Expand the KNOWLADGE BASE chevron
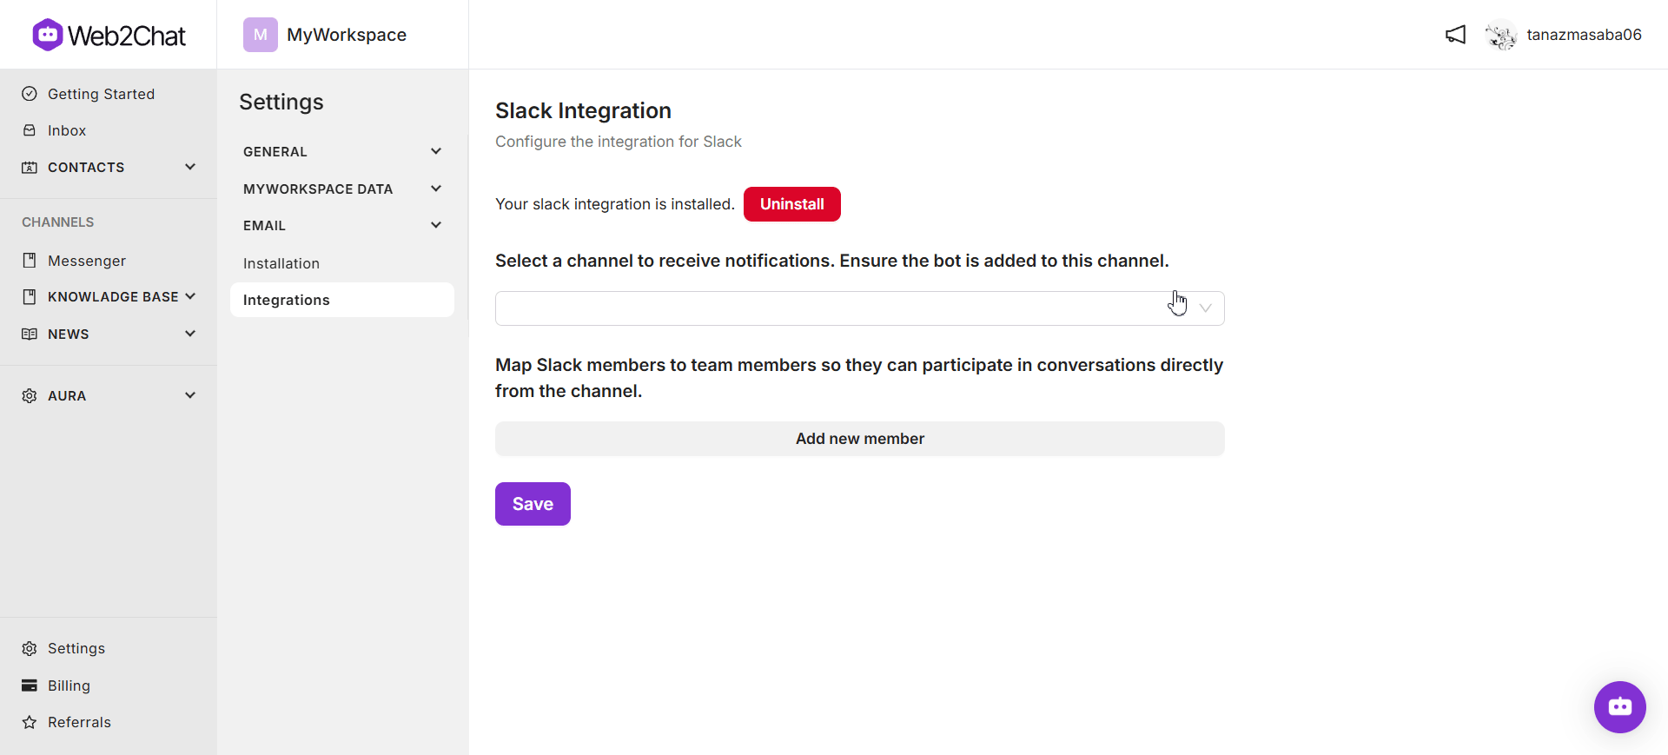 (190, 296)
